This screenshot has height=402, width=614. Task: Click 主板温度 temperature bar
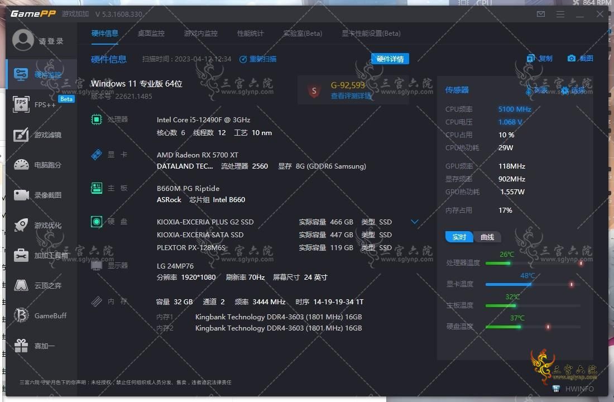pyautogui.click(x=533, y=305)
